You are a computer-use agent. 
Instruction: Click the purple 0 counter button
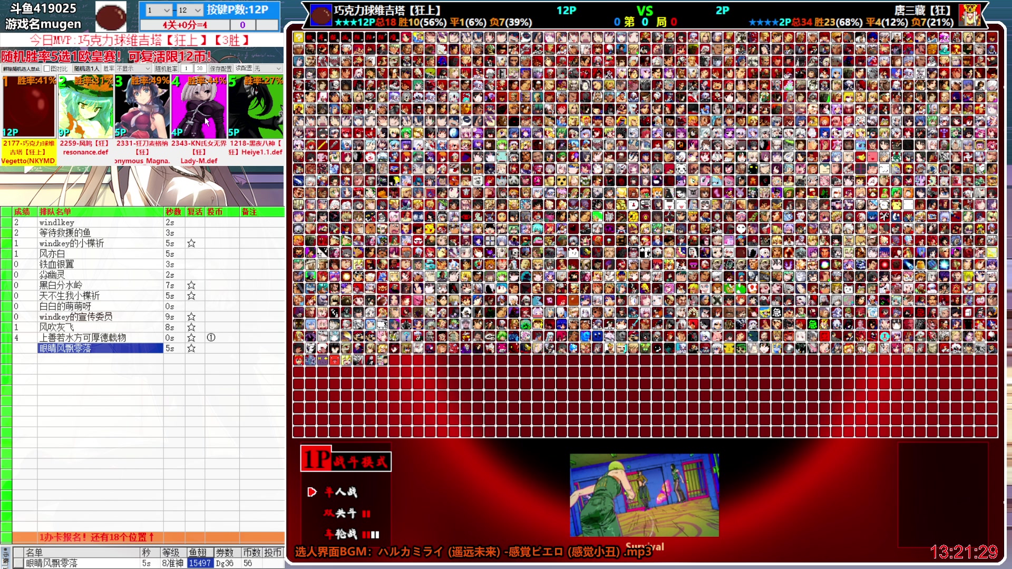[242, 25]
